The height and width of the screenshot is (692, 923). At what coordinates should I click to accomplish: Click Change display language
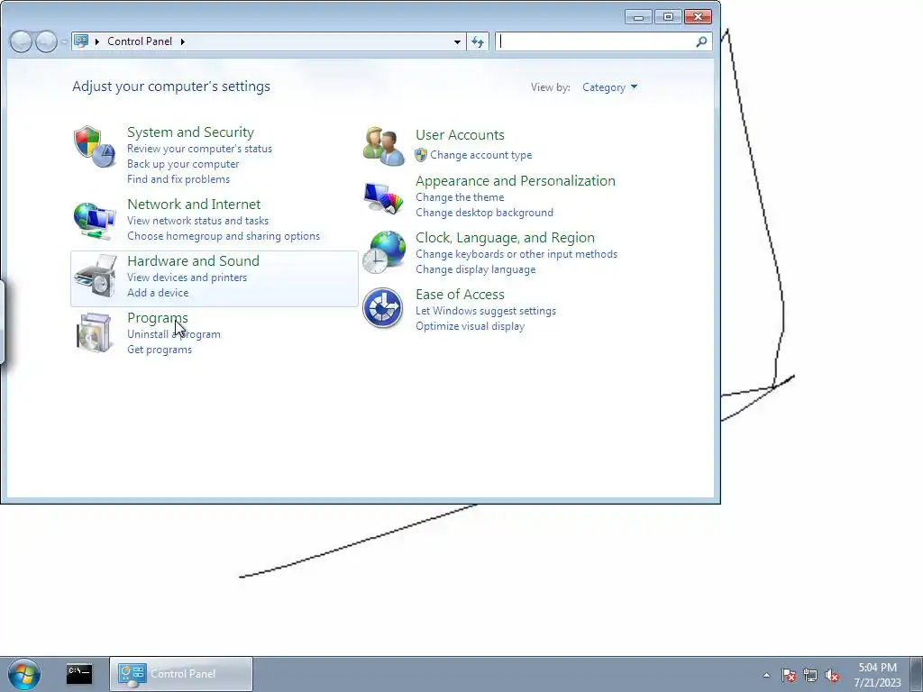pyautogui.click(x=476, y=269)
